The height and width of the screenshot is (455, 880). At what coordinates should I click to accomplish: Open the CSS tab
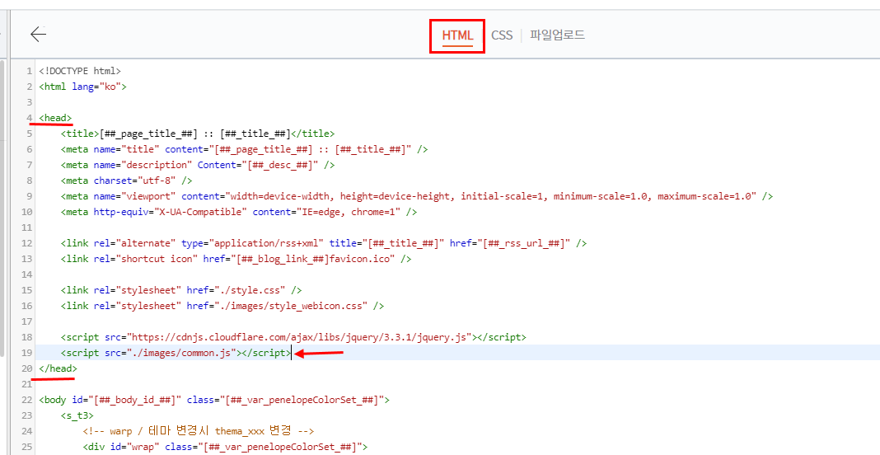502,35
